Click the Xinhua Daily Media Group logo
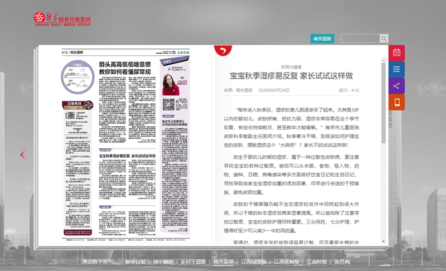 point(62,19)
